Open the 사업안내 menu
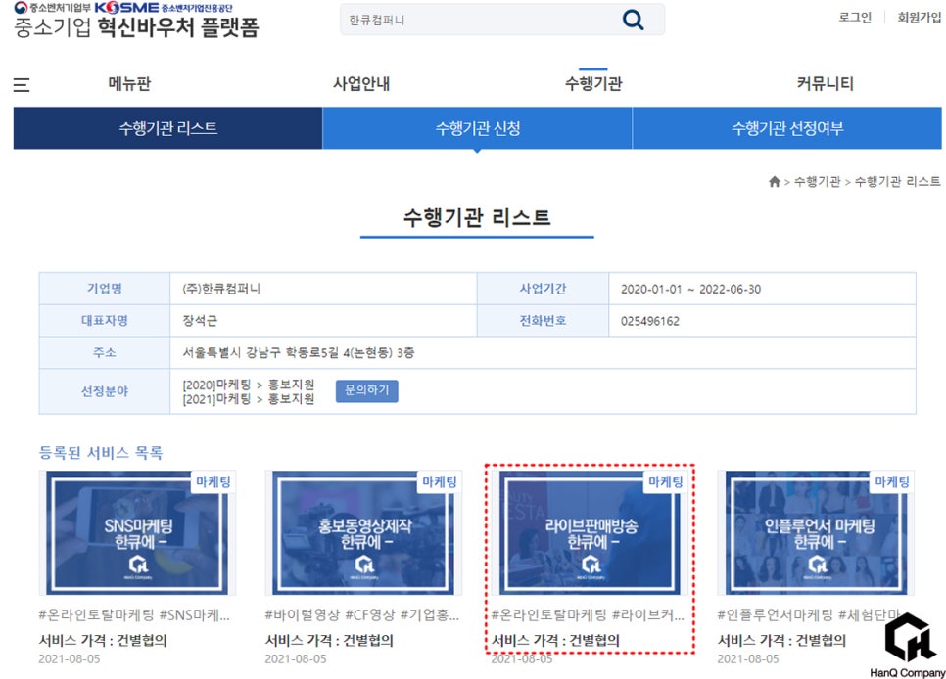The height and width of the screenshot is (679, 946). pos(361,83)
